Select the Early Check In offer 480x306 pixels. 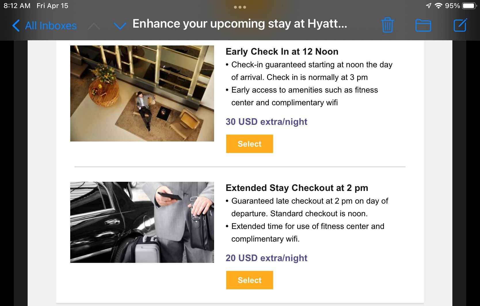point(249,144)
